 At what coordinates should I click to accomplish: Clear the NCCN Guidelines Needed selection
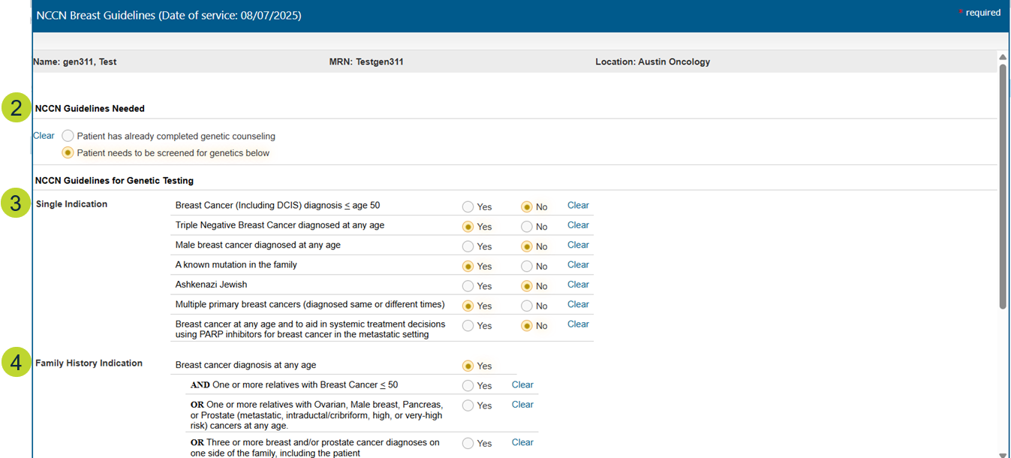coord(44,136)
